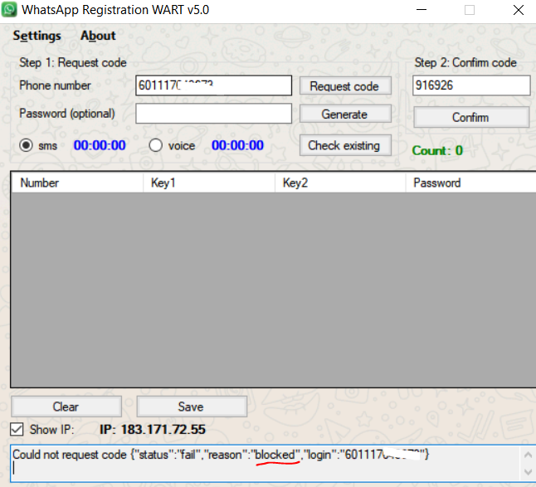Viewport: 536px width, 487px height.
Task: Click the Password column header
Action: pos(470,183)
